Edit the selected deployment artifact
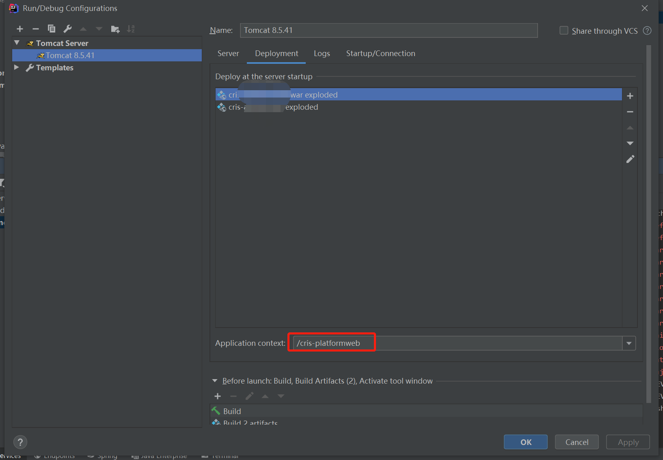 [630, 159]
